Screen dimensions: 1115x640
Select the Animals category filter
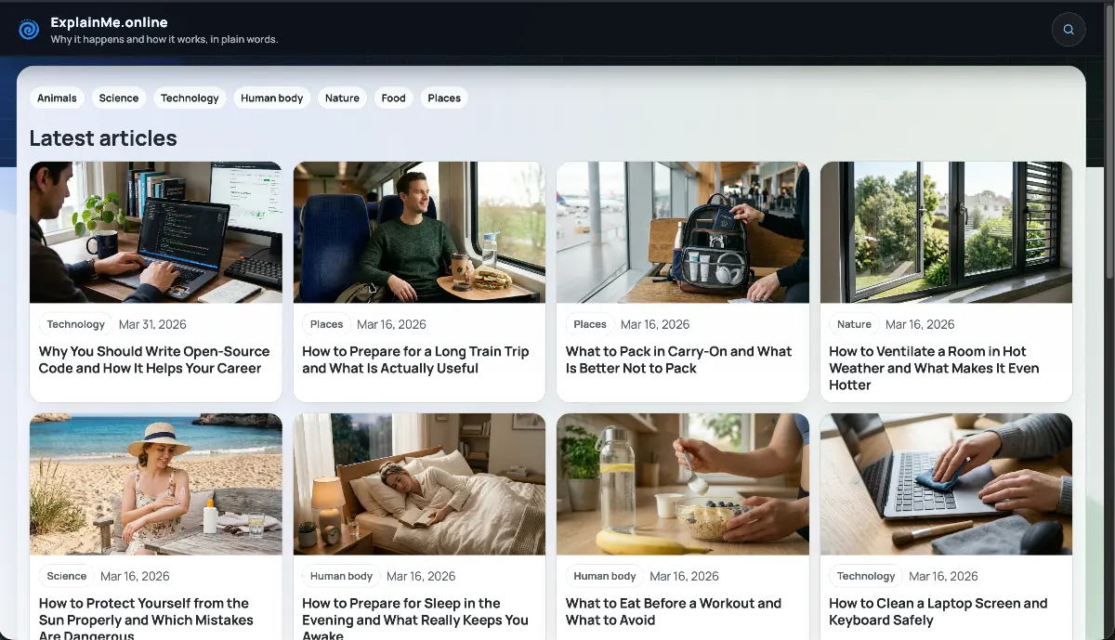pyautogui.click(x=57, y=98)
